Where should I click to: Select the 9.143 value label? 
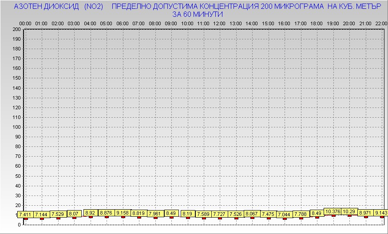pyautogui.click(x=381, y=213)
